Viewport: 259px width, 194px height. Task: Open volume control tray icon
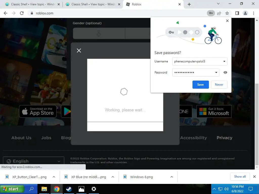(x=226, y=189)
